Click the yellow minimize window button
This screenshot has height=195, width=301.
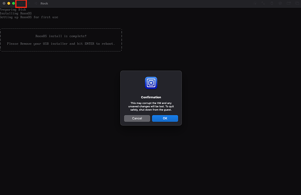(9, 3)
